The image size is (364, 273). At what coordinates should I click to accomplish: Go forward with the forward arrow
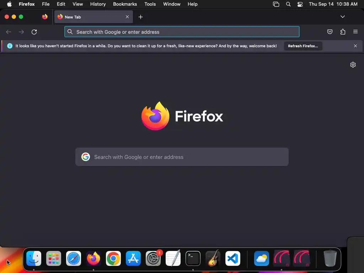[21, 32]
